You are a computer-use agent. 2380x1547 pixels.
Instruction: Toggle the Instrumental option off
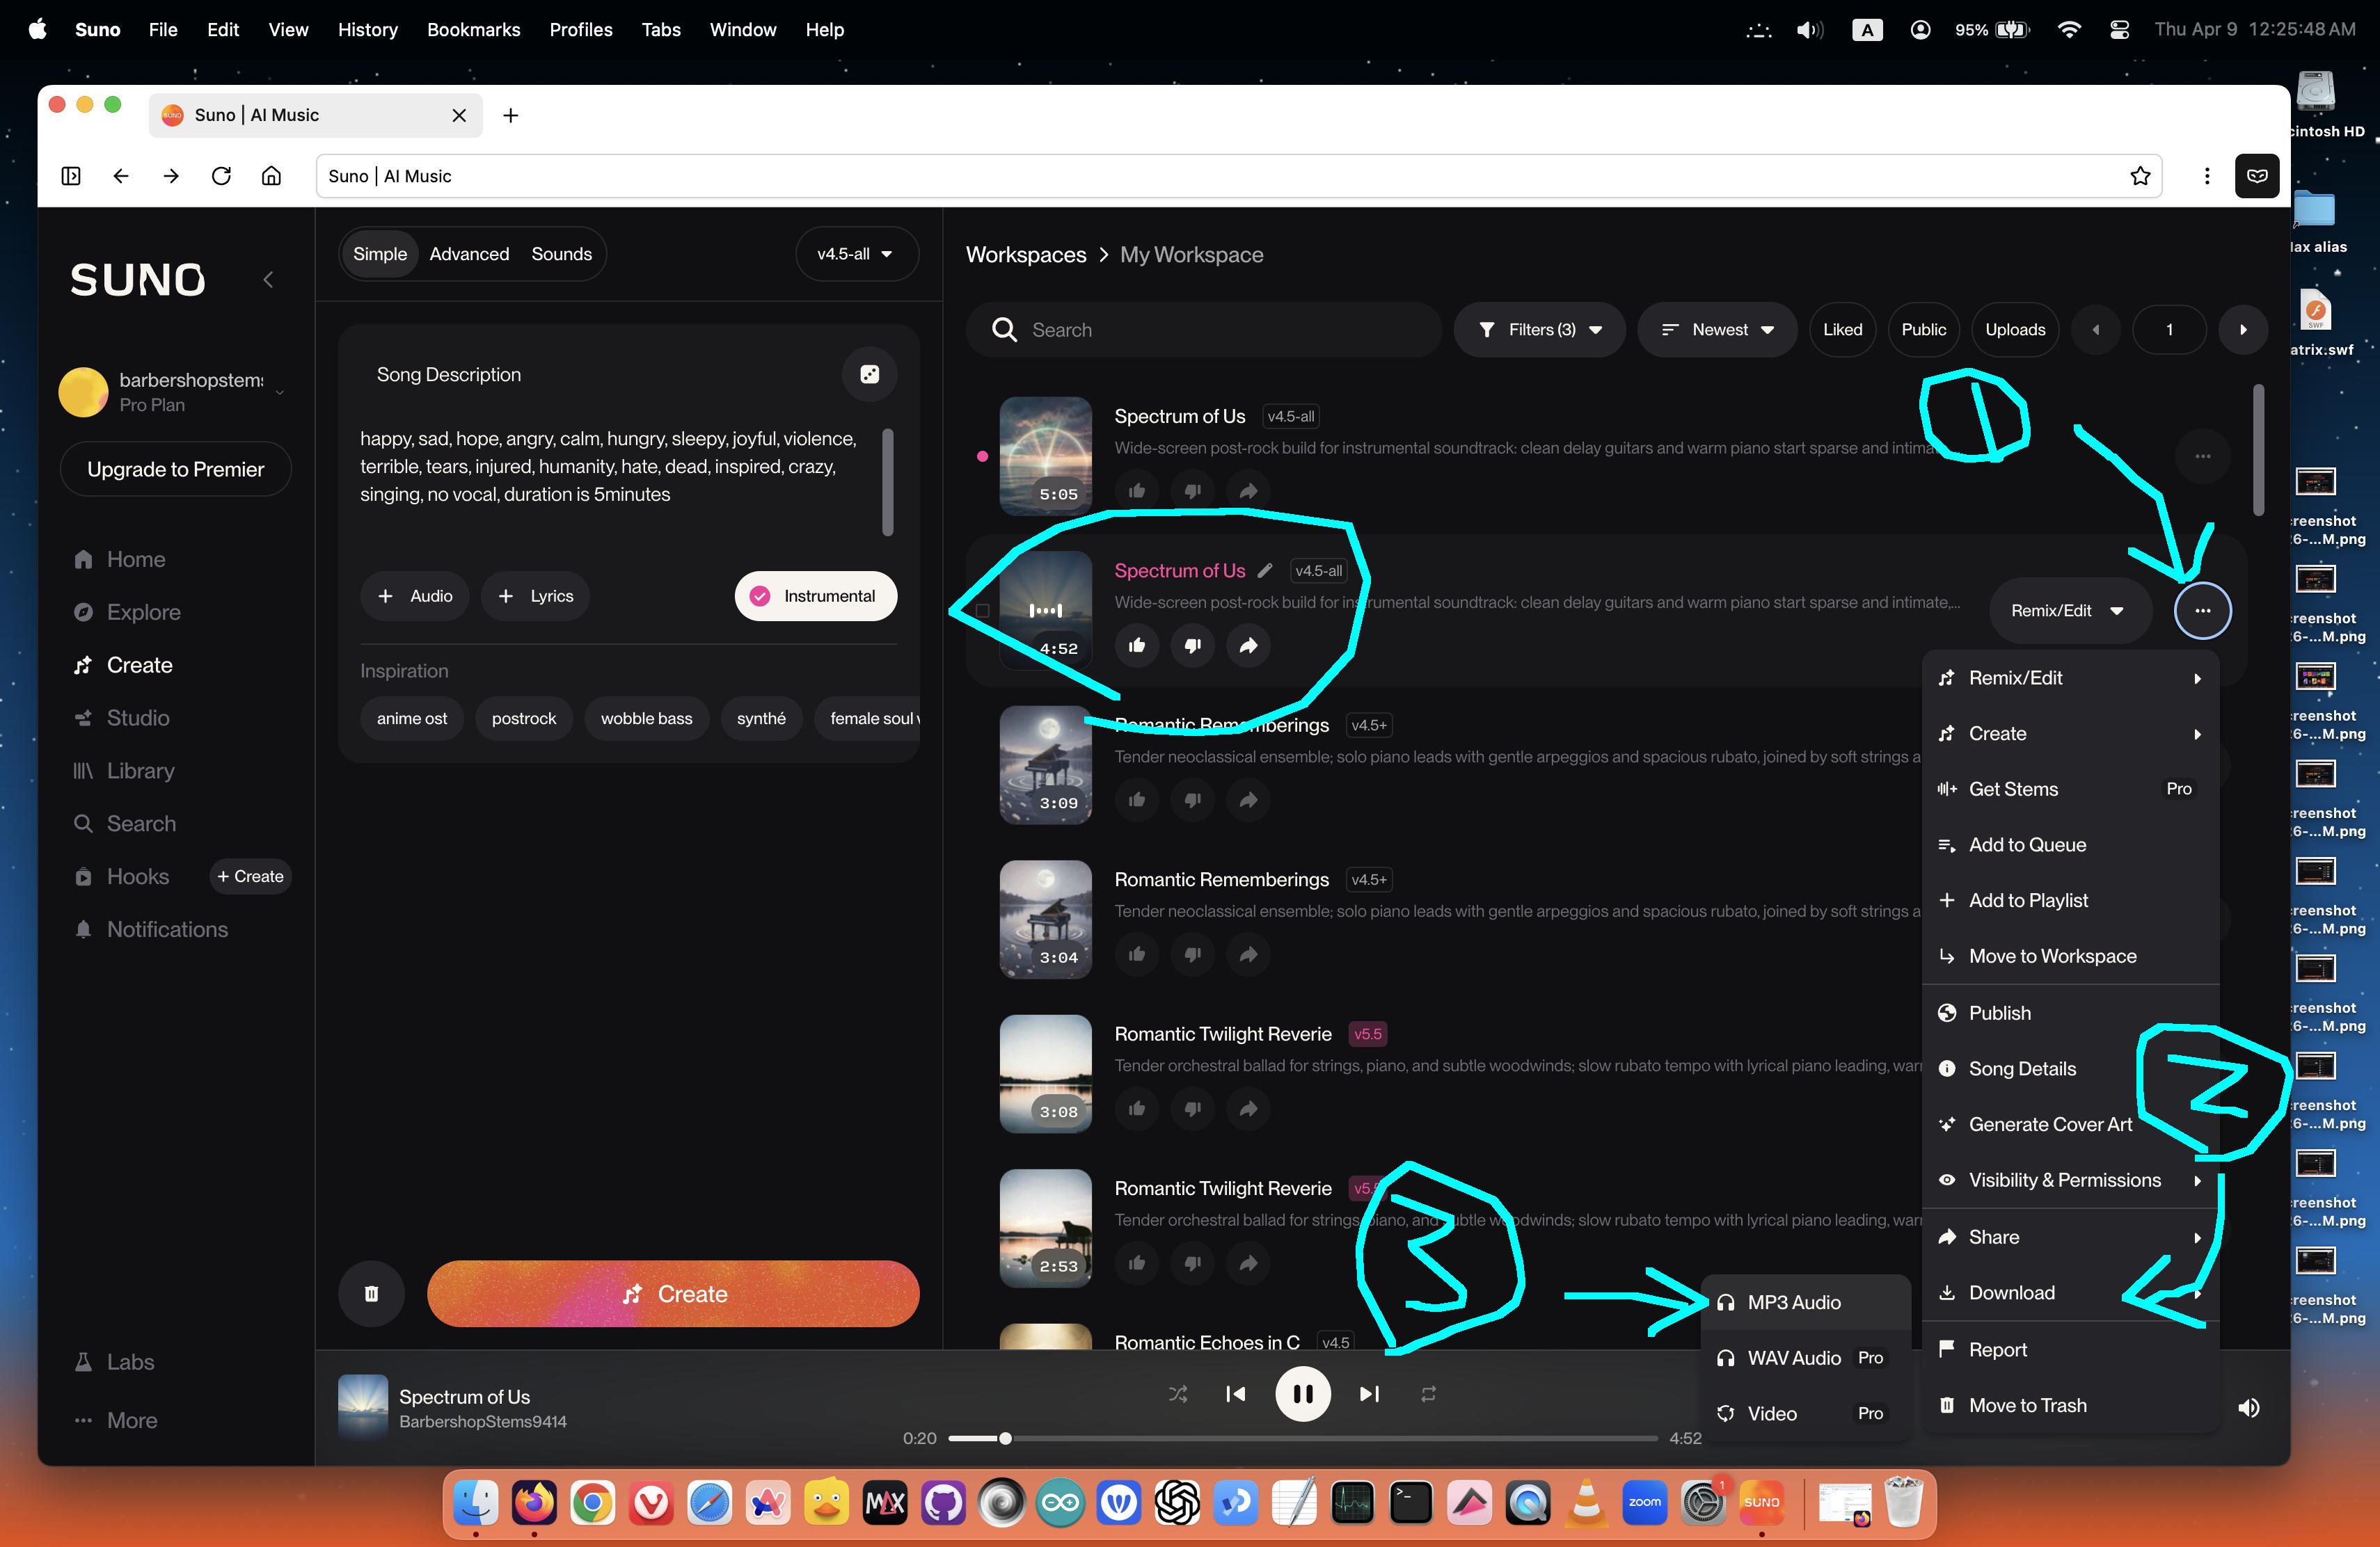[x=815, y=595]
